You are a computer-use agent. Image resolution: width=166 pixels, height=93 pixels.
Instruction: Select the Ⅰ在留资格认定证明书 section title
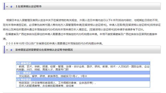point(29,6)
